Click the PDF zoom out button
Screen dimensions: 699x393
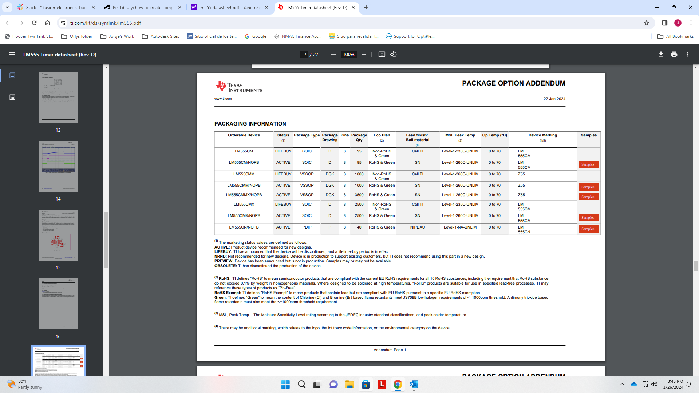333,55
